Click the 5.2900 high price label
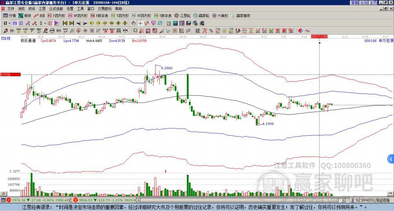The image size is (394, 211). tap(167, 68)
